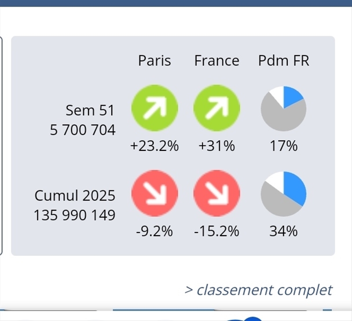The image size is (352, 321).
Task: Select the France column header
Action: coord(216,60)
